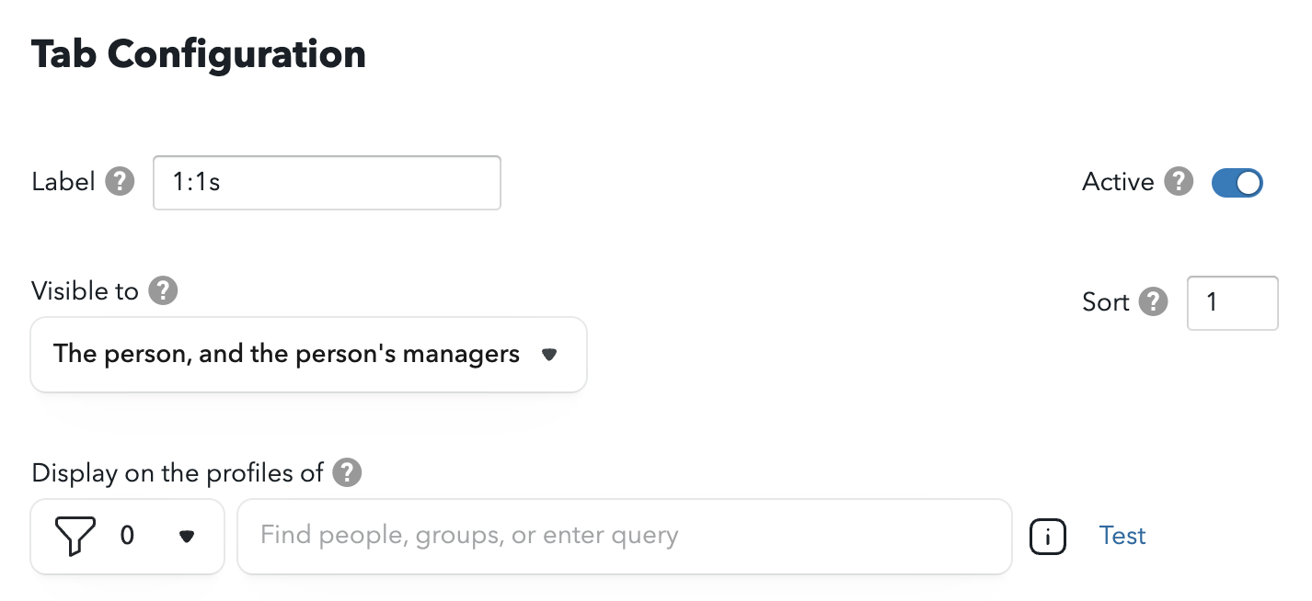Click the help icon after Display on the profiles of
The image size is (1312, 601).
coord(348,472)
